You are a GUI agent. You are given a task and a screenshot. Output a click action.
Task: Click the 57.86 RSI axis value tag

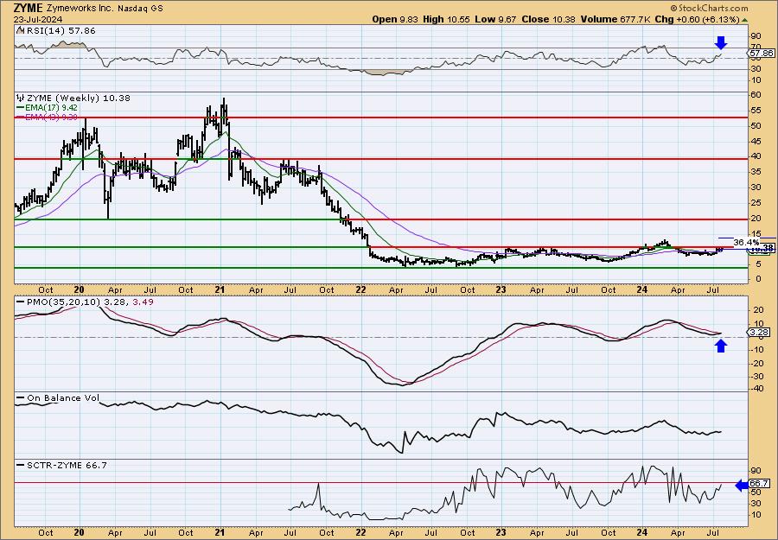coord(761,53)
